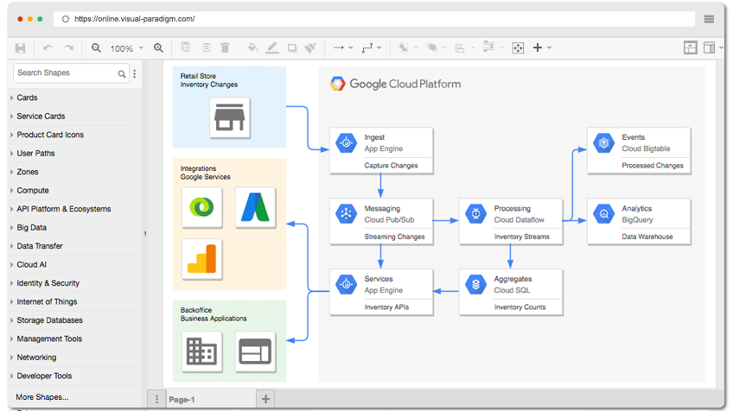Click the Fit to selection icon

(518, 47)
